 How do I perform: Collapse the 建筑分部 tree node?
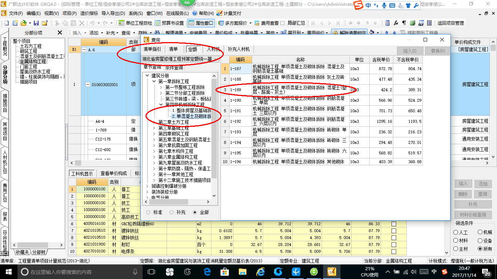pos(147,76)
